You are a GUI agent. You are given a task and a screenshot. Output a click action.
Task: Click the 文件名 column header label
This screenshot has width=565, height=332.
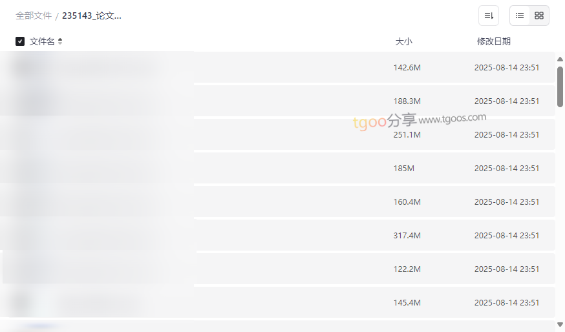coord(42,41)
